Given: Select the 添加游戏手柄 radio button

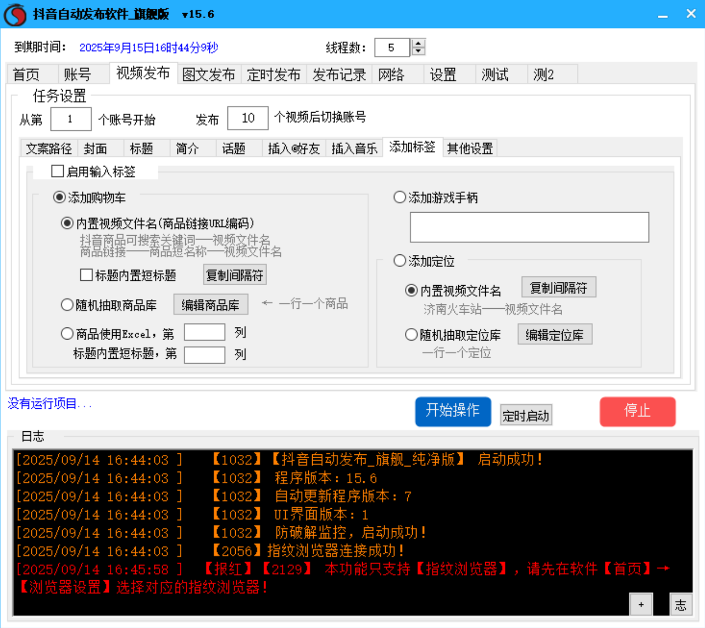Looking at the screenshot, I should click(399, 197).
